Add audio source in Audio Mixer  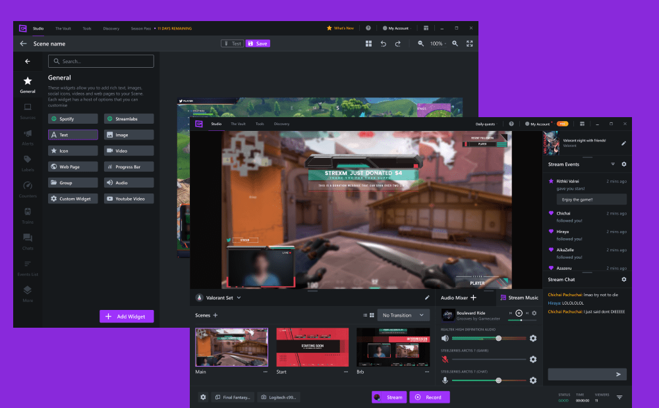[x=473, y=297]
